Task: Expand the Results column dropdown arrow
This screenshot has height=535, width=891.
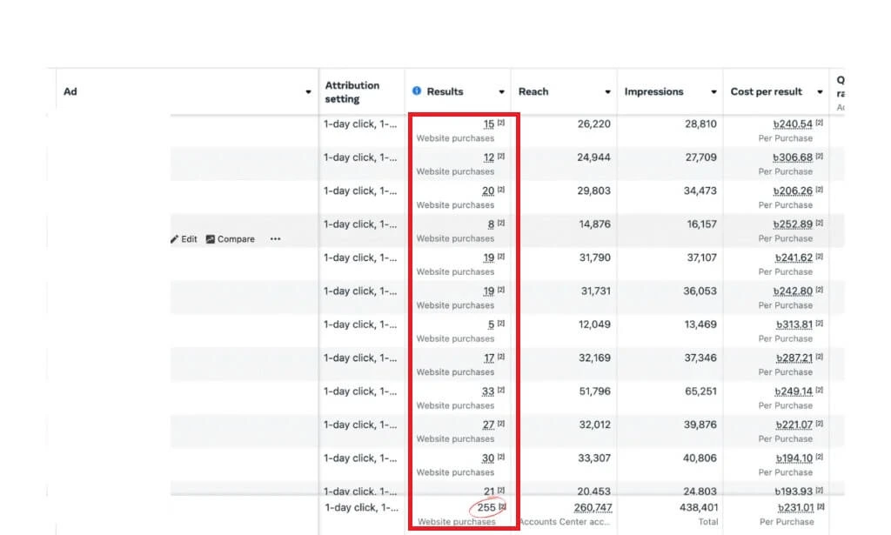Action: tap(501, 92)
